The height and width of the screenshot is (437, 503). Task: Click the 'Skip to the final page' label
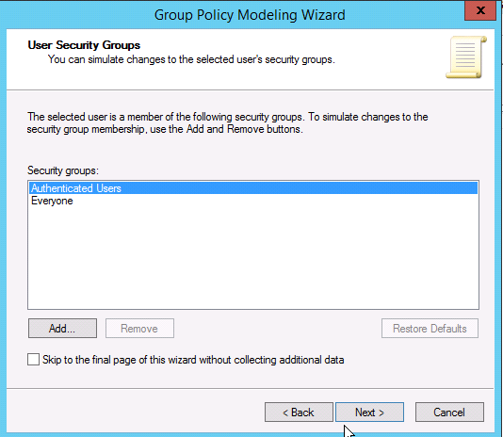[x=193, y=360]
